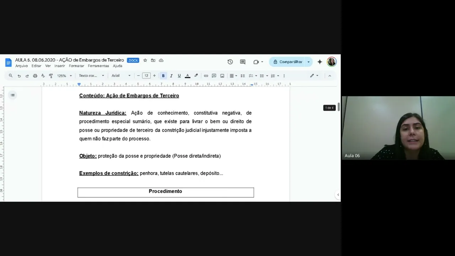Open the Inserir menu

(x=60, y=66)
